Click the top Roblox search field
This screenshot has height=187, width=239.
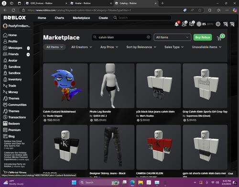pyautogui.click(x=141, y=18)
